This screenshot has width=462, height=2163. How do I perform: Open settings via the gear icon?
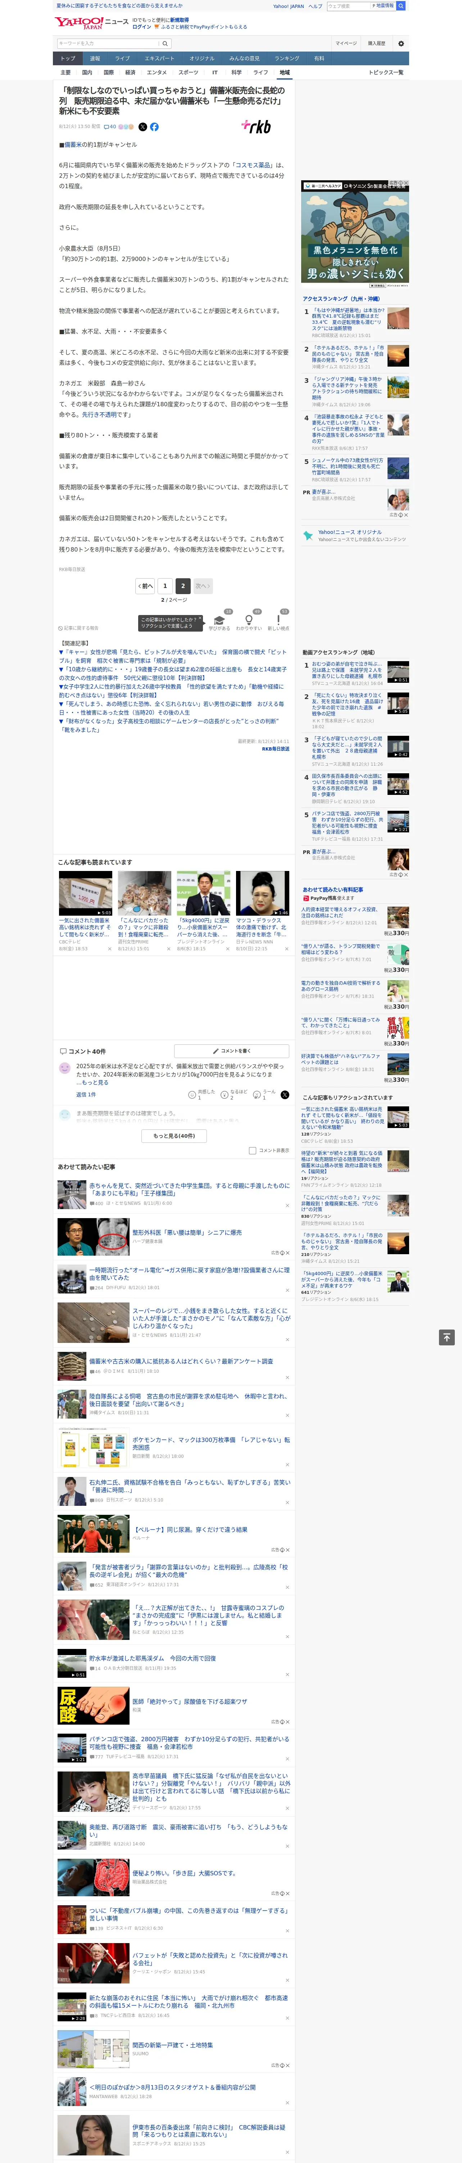401,44
